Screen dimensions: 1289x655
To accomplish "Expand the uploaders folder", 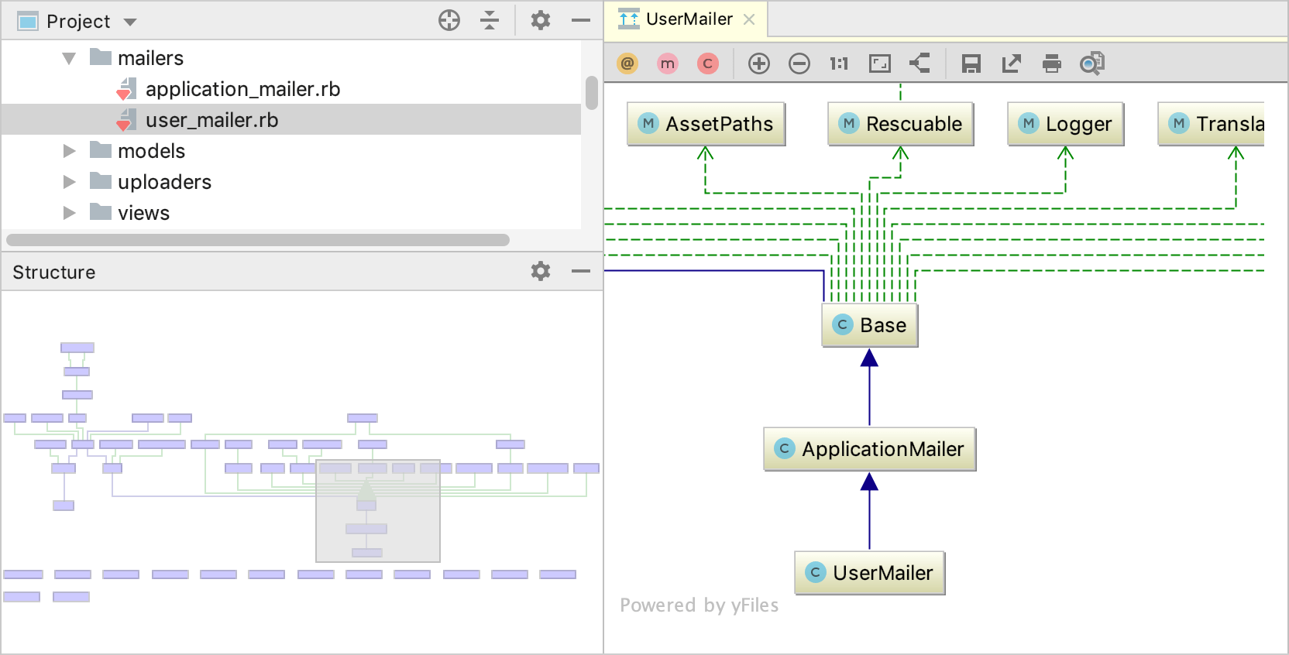I will pos(69,182).
